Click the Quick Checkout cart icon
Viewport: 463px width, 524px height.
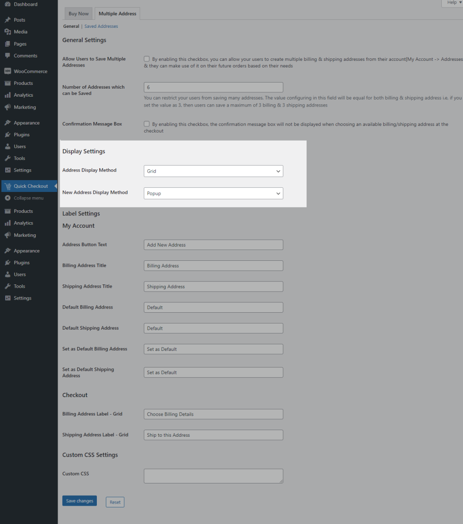8,186
